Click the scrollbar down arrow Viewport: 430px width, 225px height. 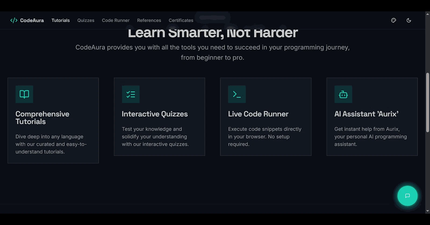[428, 211]
